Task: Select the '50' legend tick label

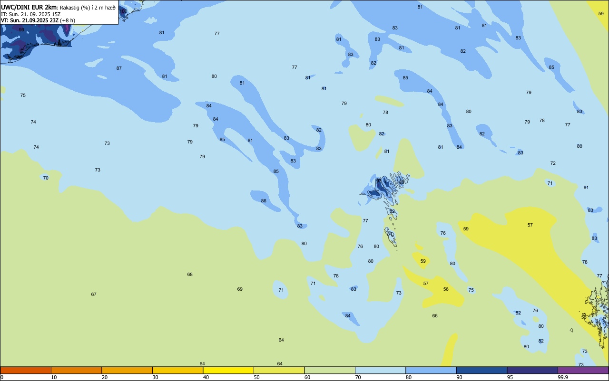Action: tap(257, 377)
